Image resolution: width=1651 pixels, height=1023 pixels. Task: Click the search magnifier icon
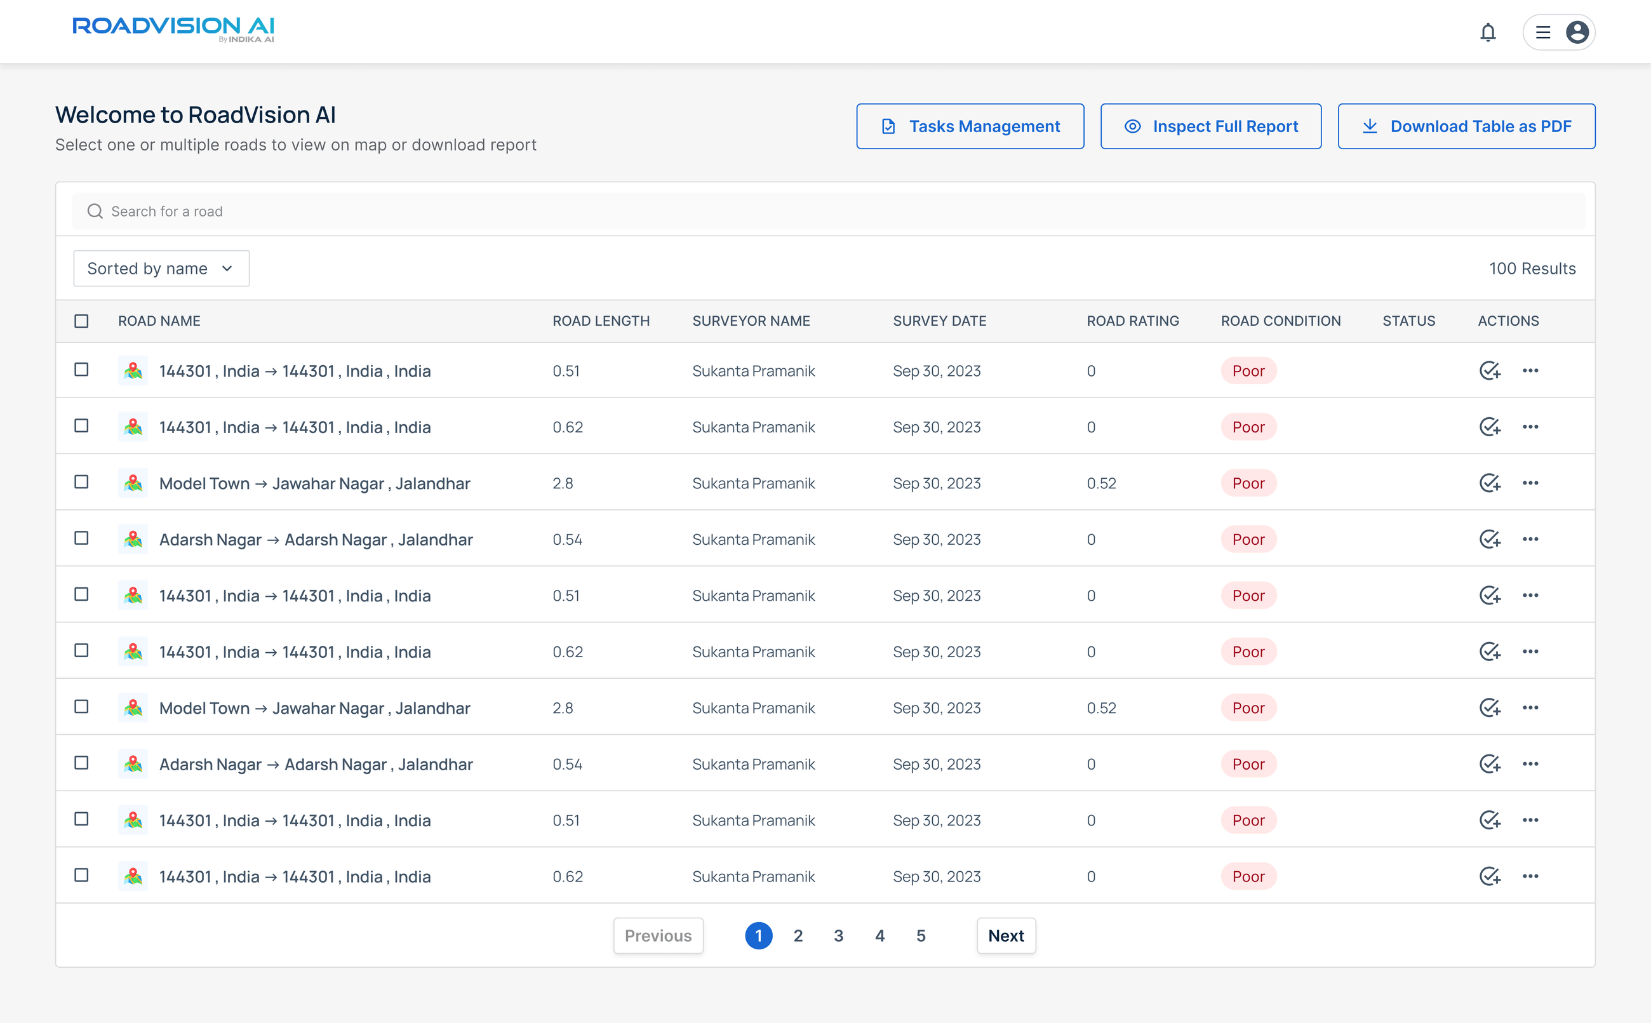[x=95, y=210]
